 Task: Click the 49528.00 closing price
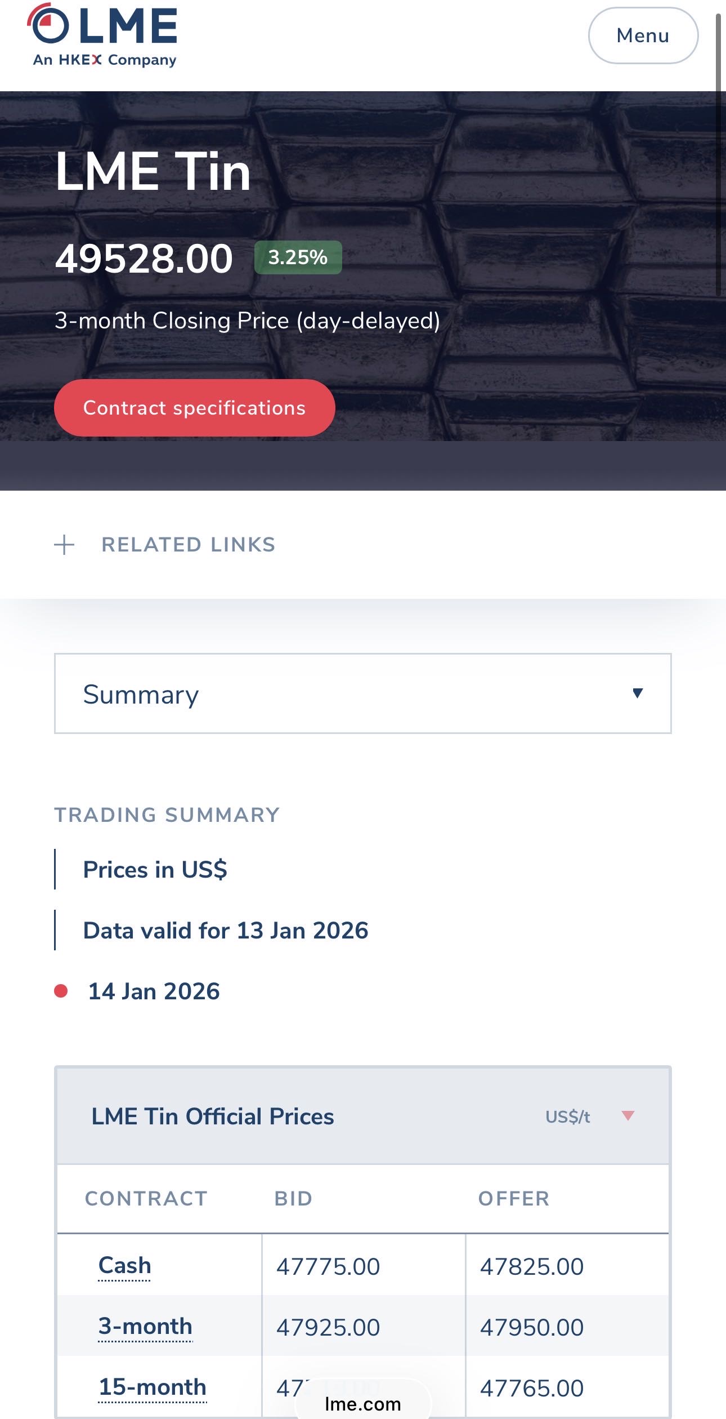(144, 259)
